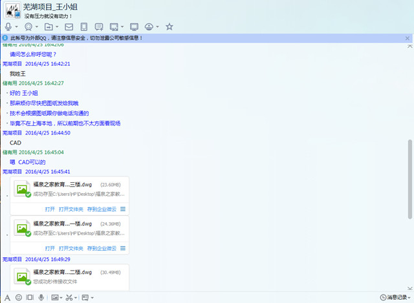Expand the screenshot scissors dropdown
Viewport: 414px width, 303px height.
77,298
